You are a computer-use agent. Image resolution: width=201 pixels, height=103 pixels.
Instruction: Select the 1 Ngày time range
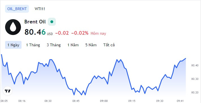tap(13, 45)
